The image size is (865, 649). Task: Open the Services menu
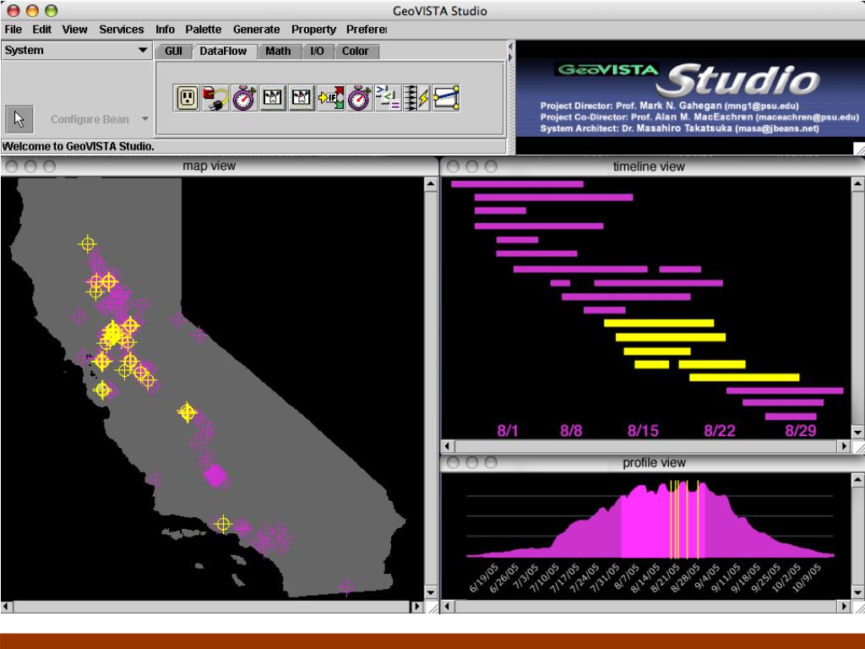122,30
